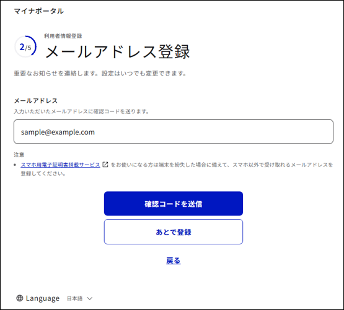This screenshot has height=310, width=344.
Task: Click the マイナポータル site title
Action: pos(39,11)
